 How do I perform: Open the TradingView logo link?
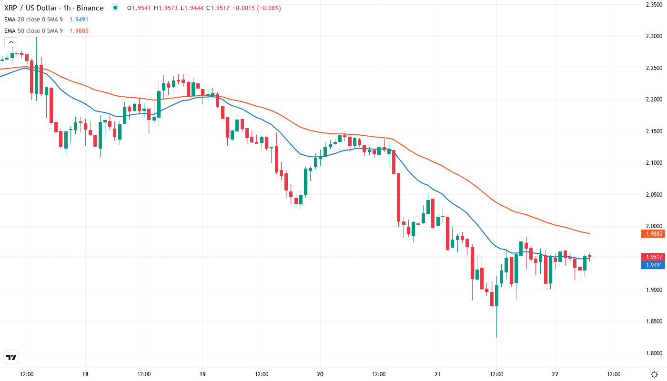pos(11,357)
